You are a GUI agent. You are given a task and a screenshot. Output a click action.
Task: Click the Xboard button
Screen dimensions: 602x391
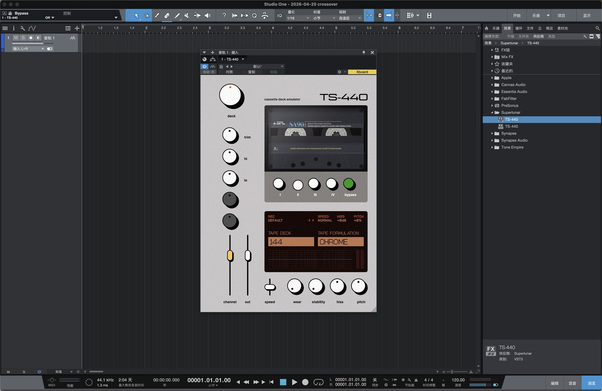coord(362,72)
